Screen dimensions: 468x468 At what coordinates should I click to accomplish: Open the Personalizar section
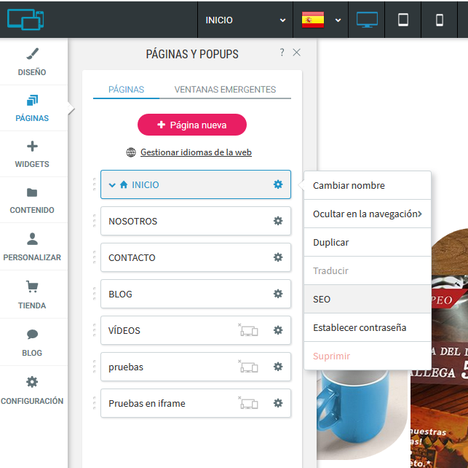click(32, 247)
